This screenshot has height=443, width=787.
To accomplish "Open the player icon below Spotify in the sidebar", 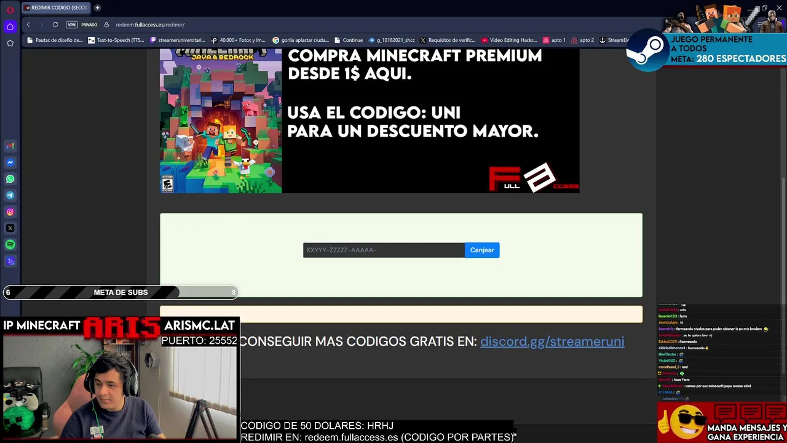I will (10, 261).
